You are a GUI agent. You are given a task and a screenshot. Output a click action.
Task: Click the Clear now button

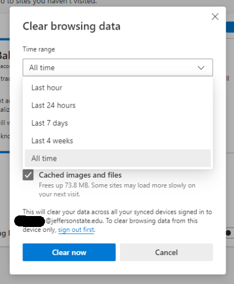click(69, 252)
